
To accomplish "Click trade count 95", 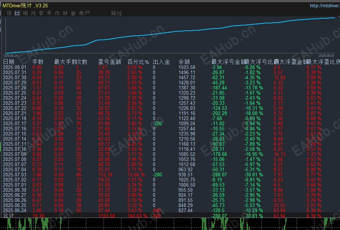I will coord(79,210).
